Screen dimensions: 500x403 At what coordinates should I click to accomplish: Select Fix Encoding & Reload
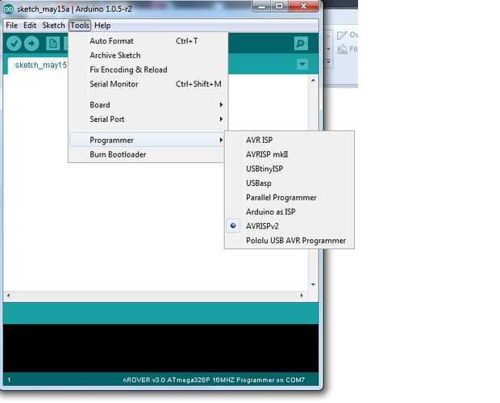click(148, 69)
